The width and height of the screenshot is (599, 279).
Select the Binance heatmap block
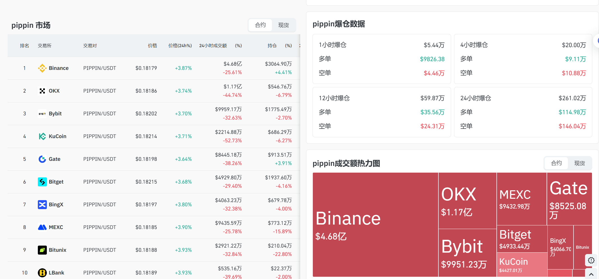(375, 225)
